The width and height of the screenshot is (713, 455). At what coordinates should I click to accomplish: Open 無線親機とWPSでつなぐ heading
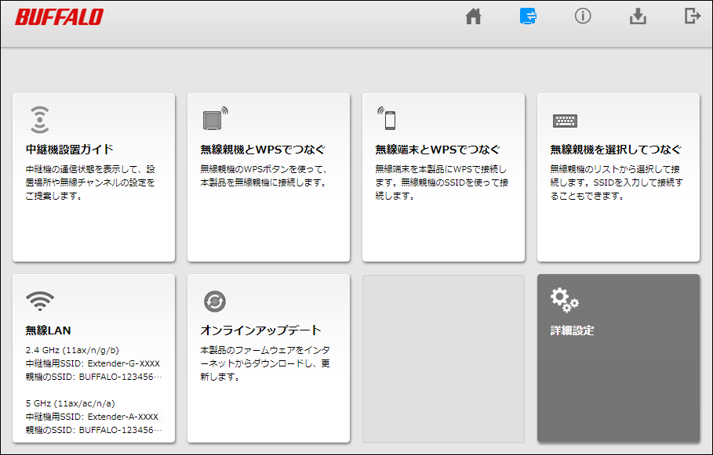pyautogui.click(x=262, y=150)
